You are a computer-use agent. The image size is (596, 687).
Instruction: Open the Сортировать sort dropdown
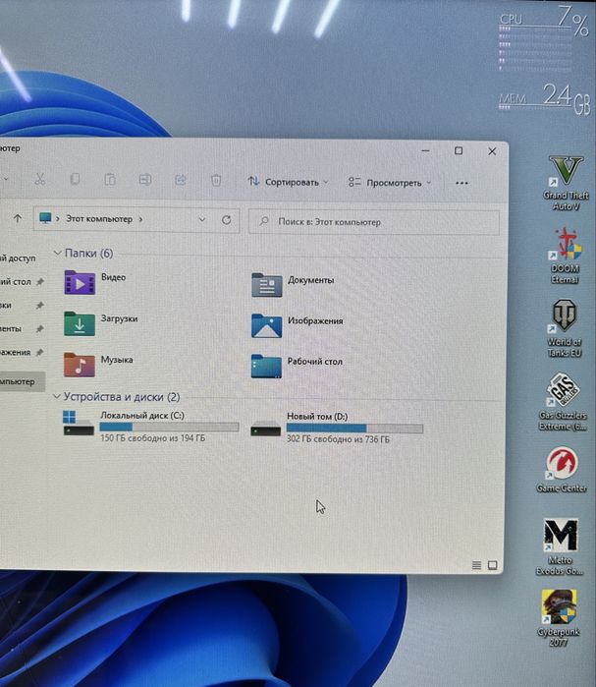(288, 182)
